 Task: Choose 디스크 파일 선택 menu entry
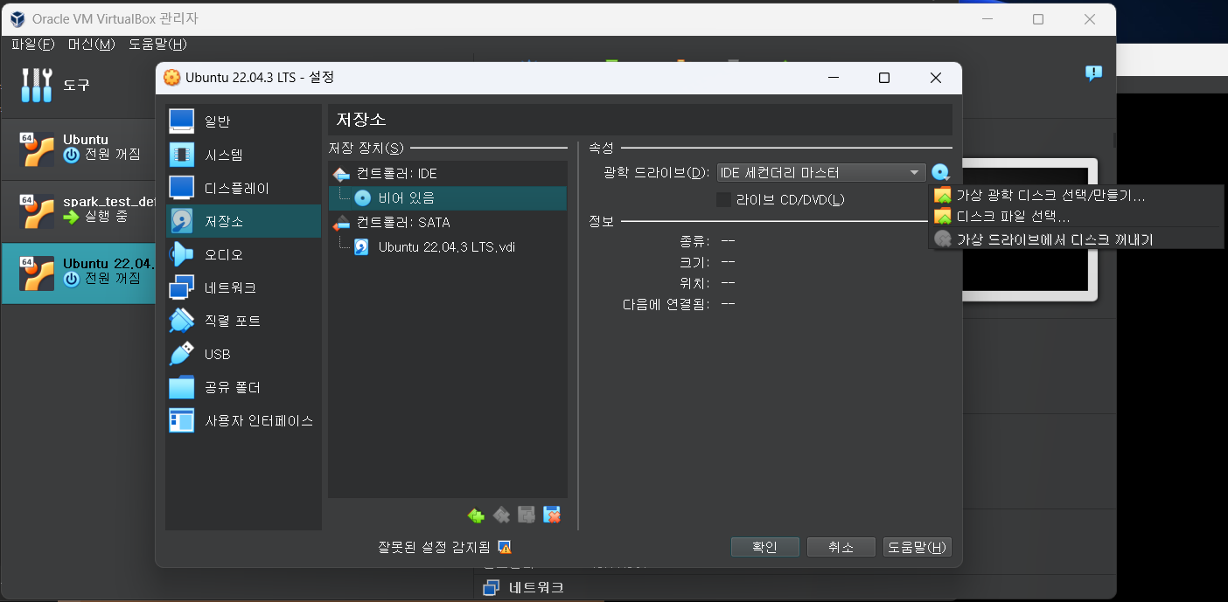tap(1076, 216)
